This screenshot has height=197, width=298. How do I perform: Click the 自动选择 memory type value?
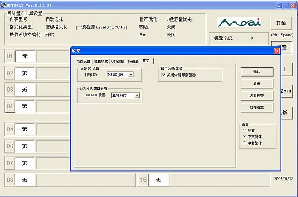(55, 19)
